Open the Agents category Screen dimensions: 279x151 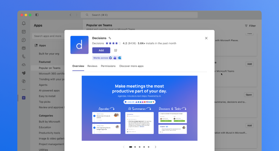(43, 85)
